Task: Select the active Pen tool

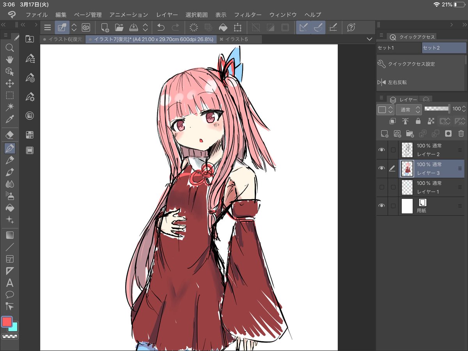Action: 10,148
